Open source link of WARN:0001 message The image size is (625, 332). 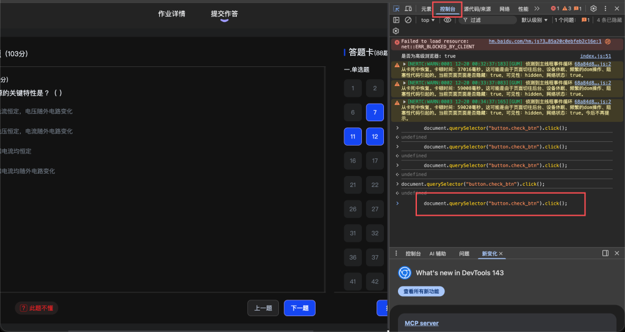(x=593, y=64)
